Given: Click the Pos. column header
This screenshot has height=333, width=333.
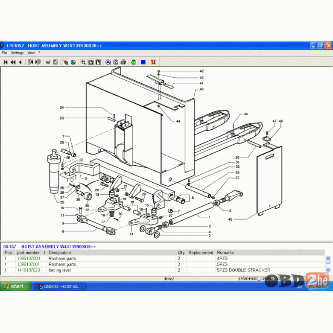Looking at the screenshot, I should coord(9,252).
